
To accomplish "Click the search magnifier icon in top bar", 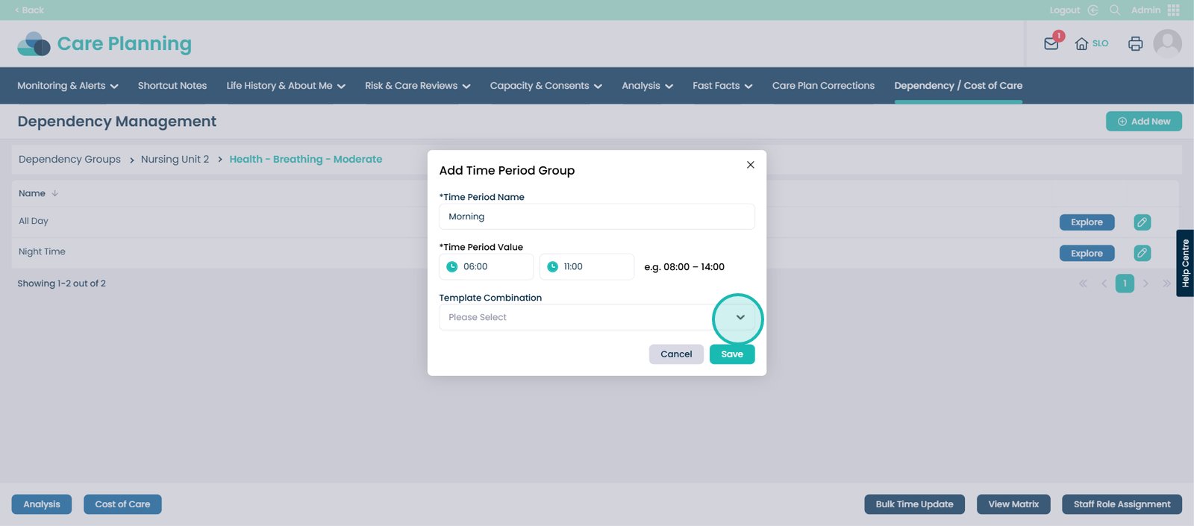I will click(x=1115, y=10).
